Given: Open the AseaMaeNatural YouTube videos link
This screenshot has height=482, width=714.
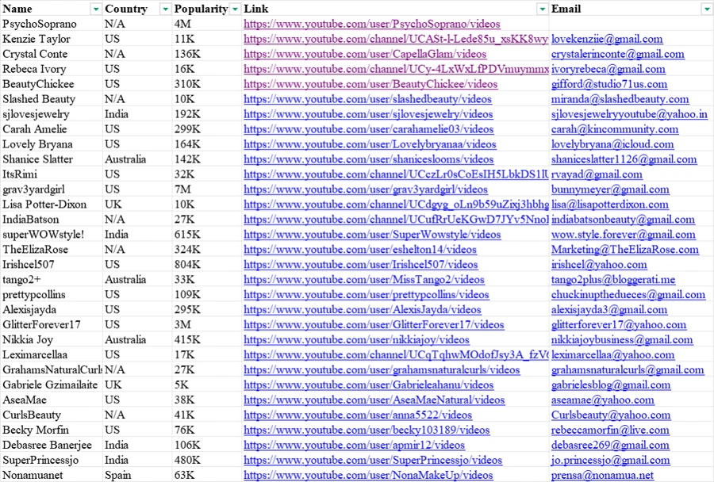Looking at the screenshot, I should pos(374,400).
